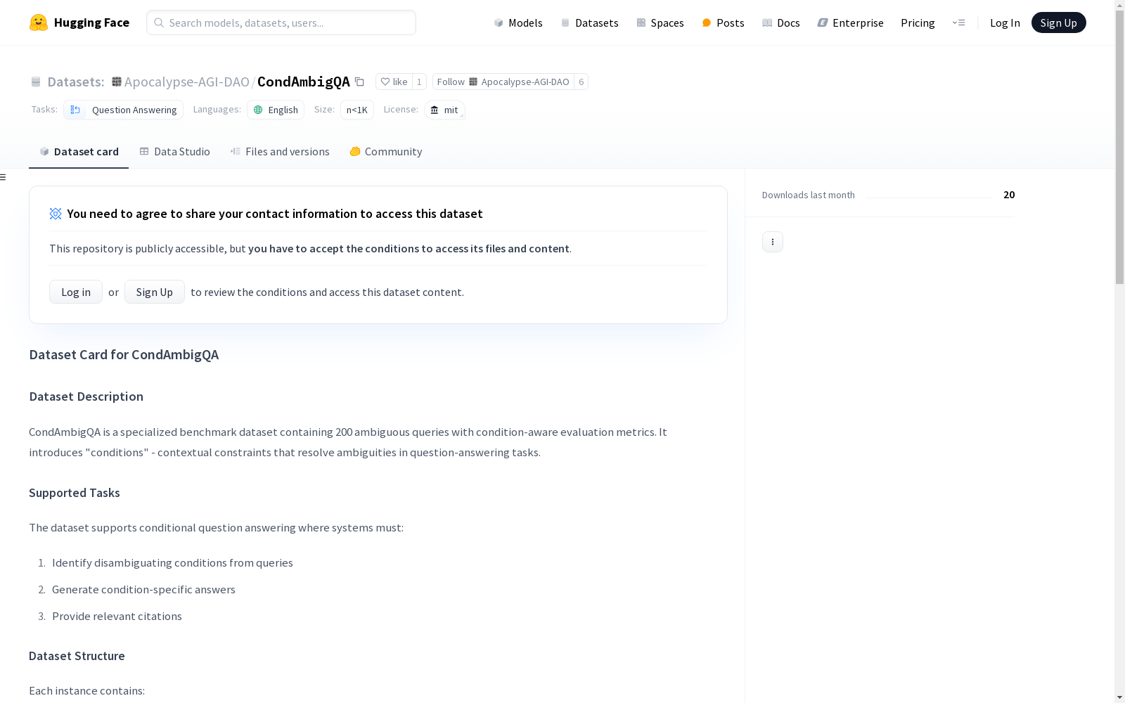
Task: Go to Datasets in the navigation
Action: (x=589, y=22)
